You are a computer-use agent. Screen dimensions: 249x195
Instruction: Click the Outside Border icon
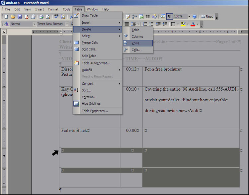point(173,24)
